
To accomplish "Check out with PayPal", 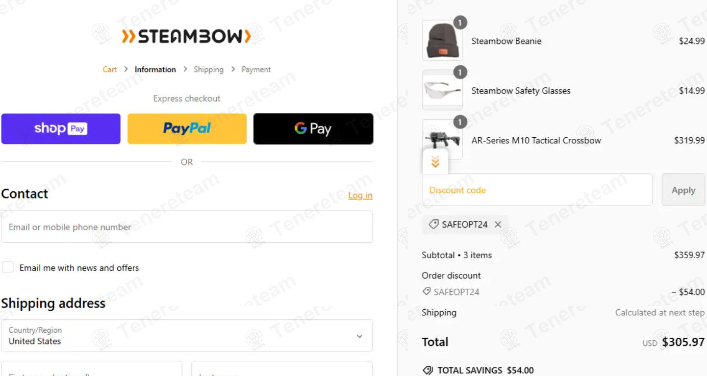I will point(187,129).
